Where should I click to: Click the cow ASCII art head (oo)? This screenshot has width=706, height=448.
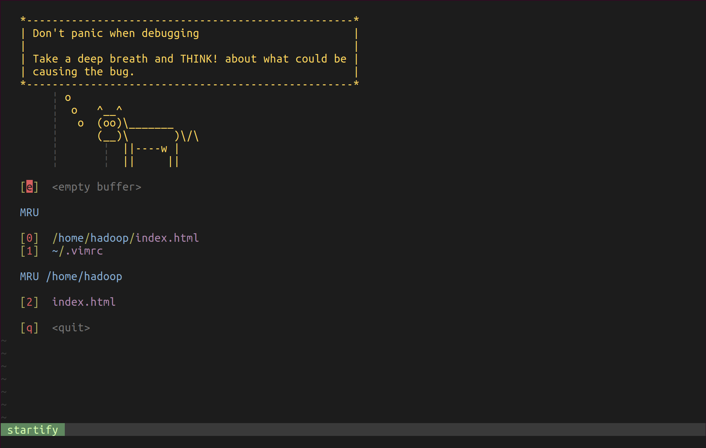pyautogui.click(x=109, y=123)
